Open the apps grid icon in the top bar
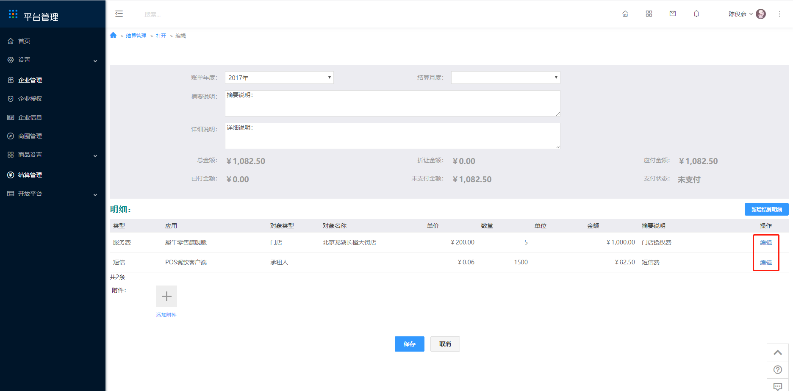This screenshot has height=391, width=793. 649,14
